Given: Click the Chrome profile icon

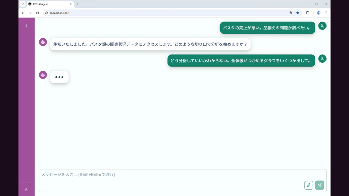Looking at the screenshot, I should tap(318, 13).
